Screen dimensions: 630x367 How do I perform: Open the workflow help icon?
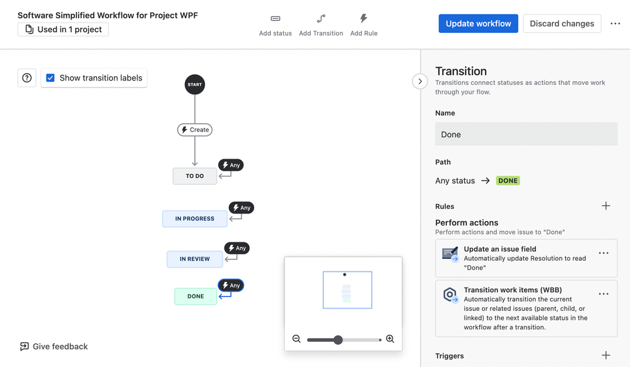tap(26, 77)
